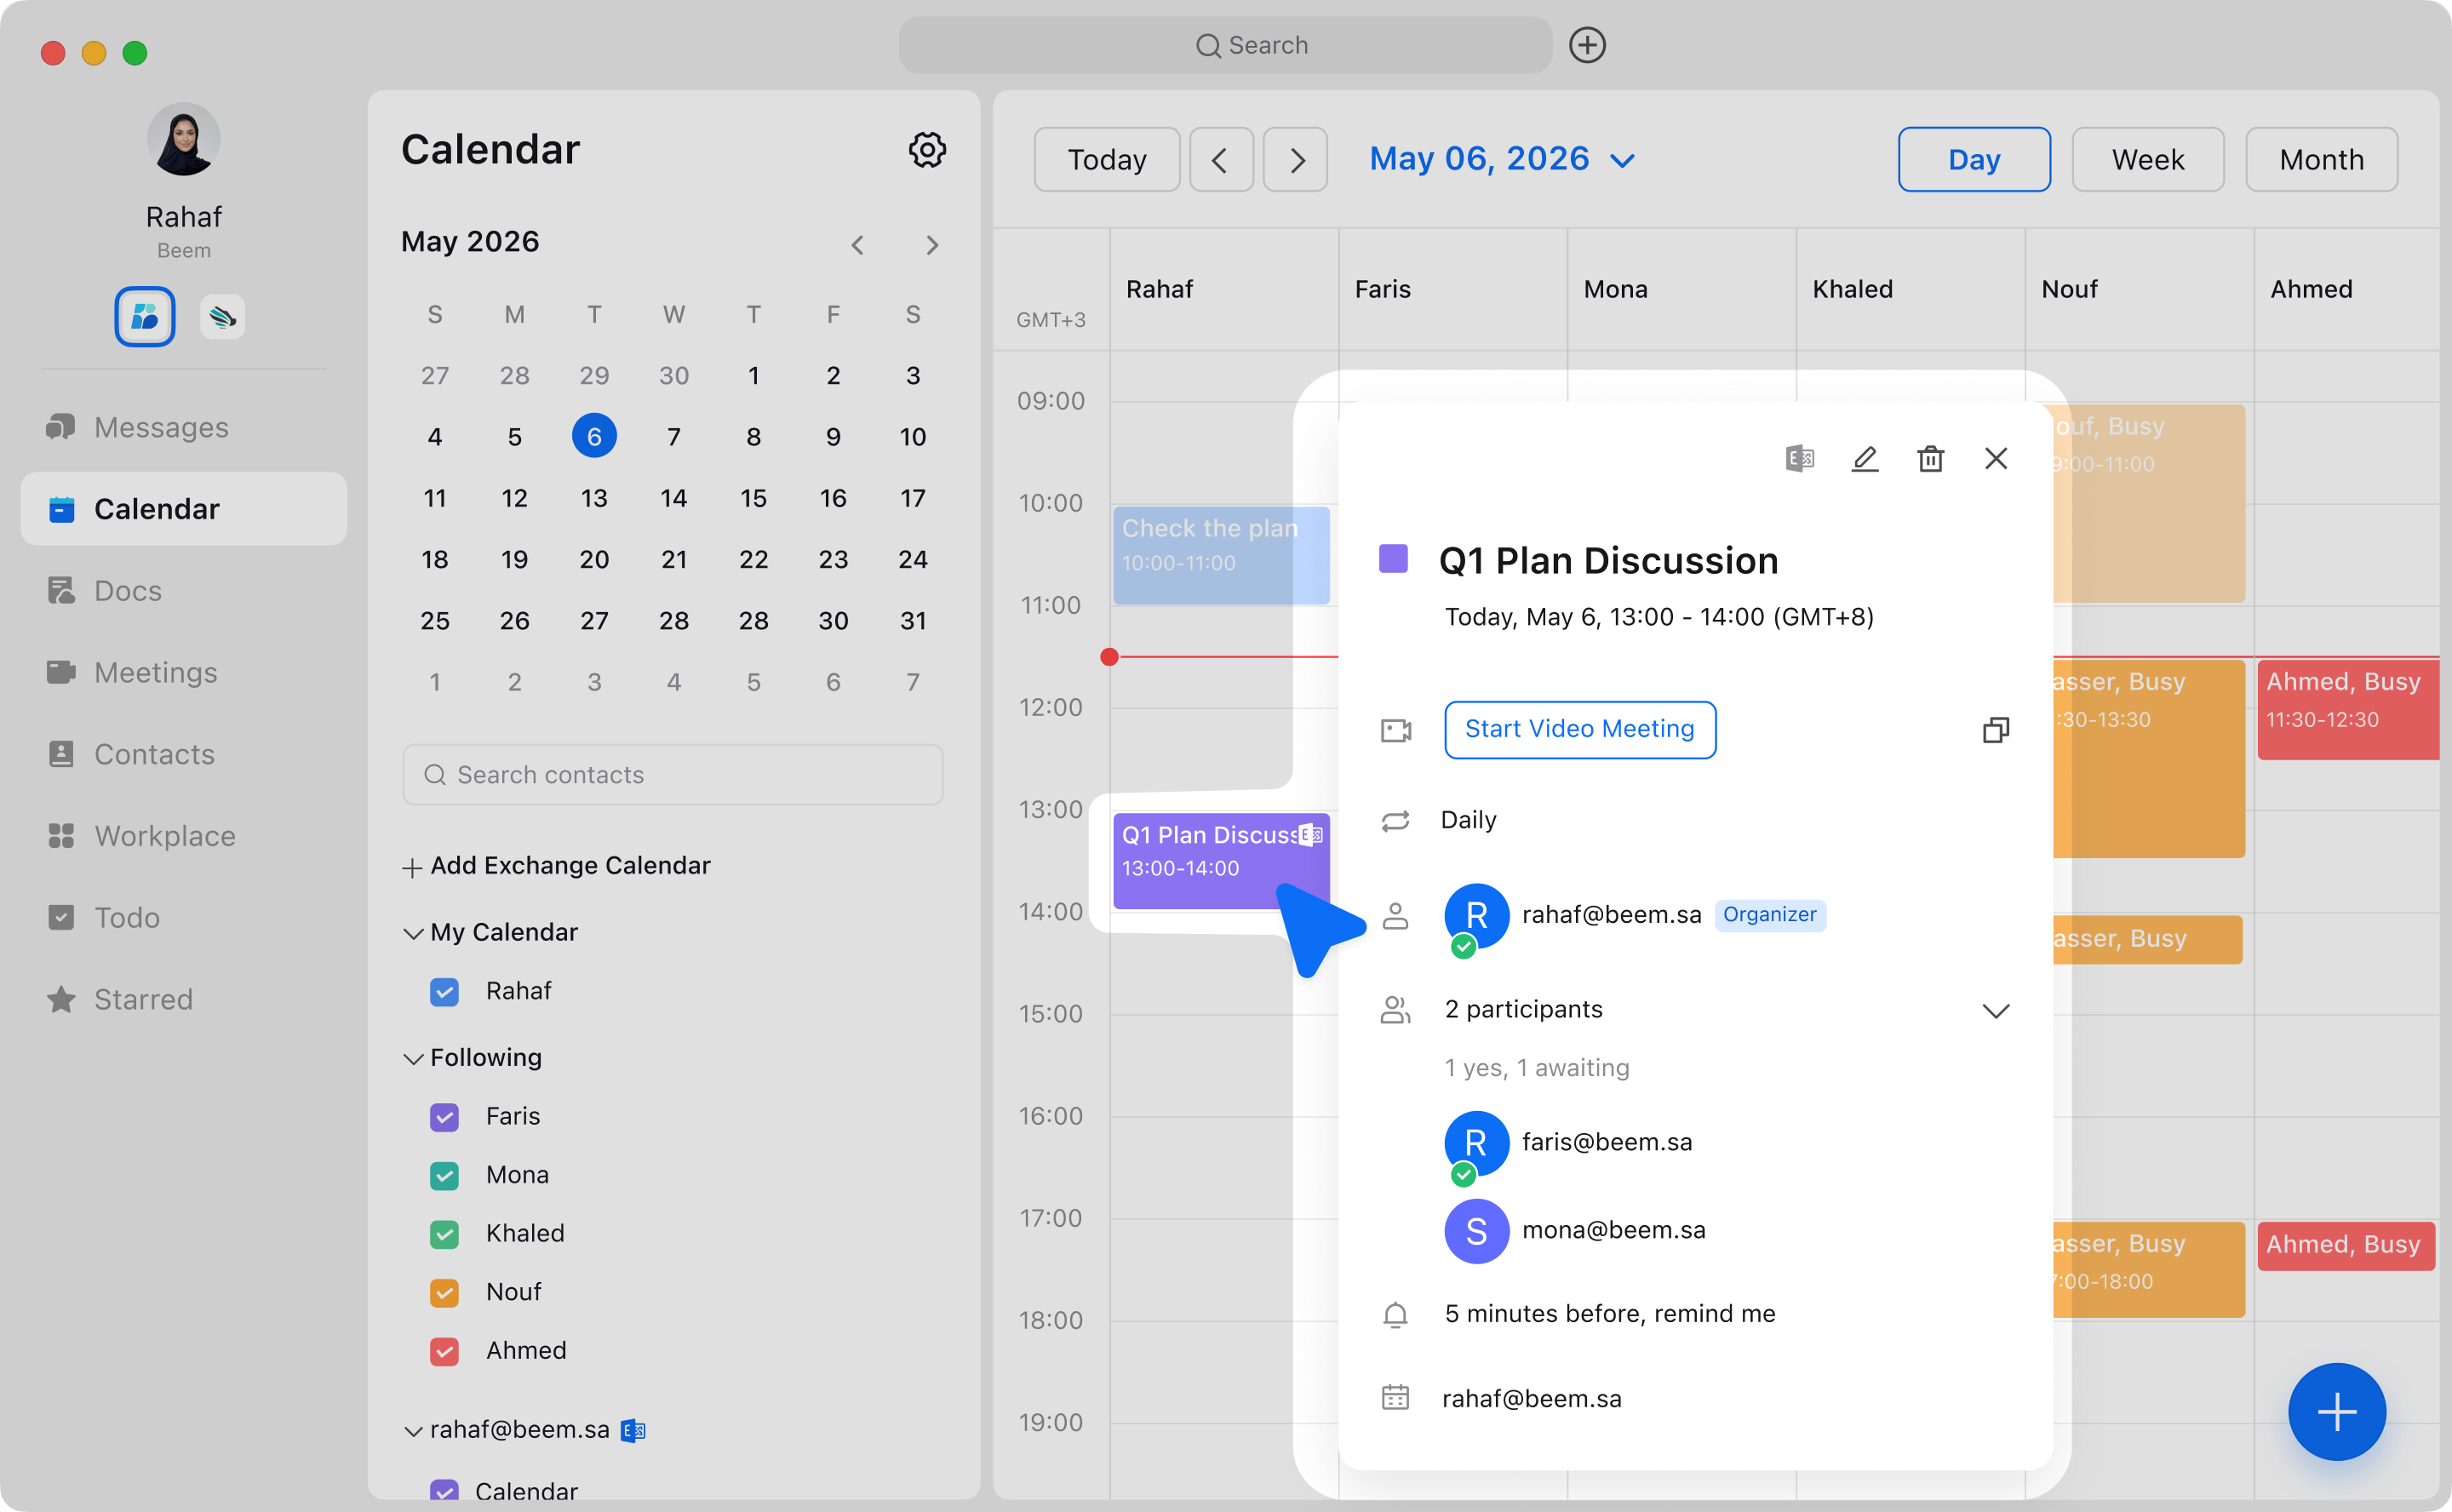
Task: Toggle Rahaf calendar checkbox
Action: [x=444, y=991]
